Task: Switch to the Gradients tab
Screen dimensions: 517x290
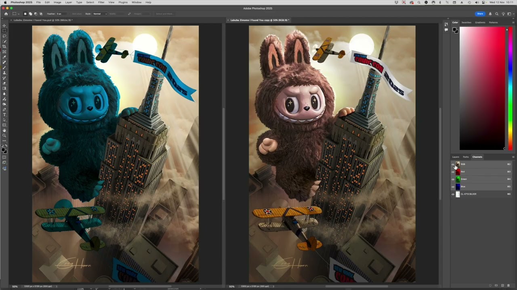Action: (x=480, y=23)
